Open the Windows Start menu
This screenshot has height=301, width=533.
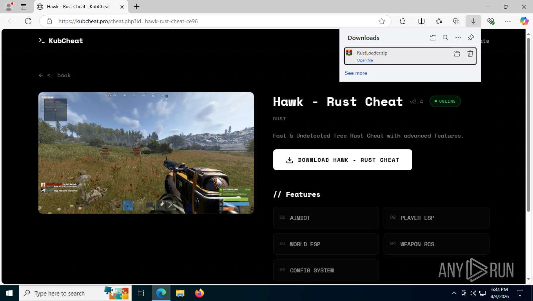coord(9,293)
